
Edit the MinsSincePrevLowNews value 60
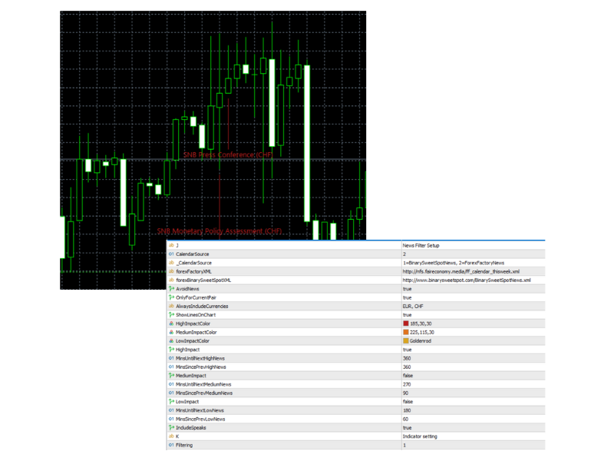pyautogui.click(x=406, y=420)
